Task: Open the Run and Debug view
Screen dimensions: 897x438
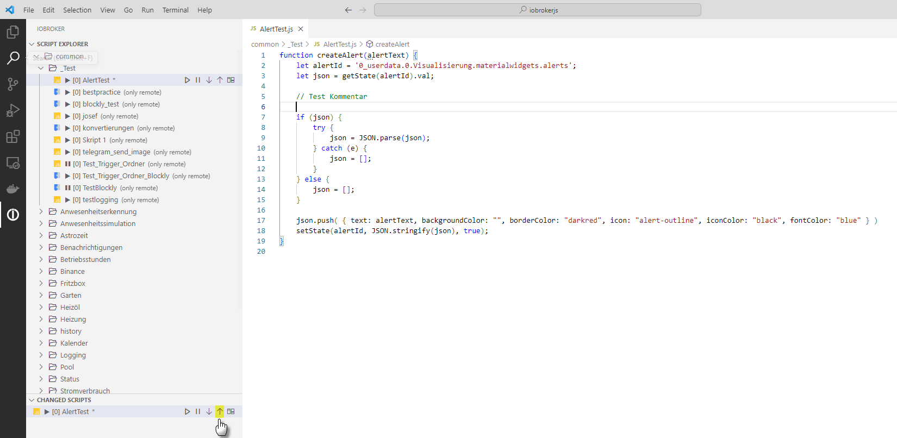Action: pyautogui.click(x=13, y=110)
